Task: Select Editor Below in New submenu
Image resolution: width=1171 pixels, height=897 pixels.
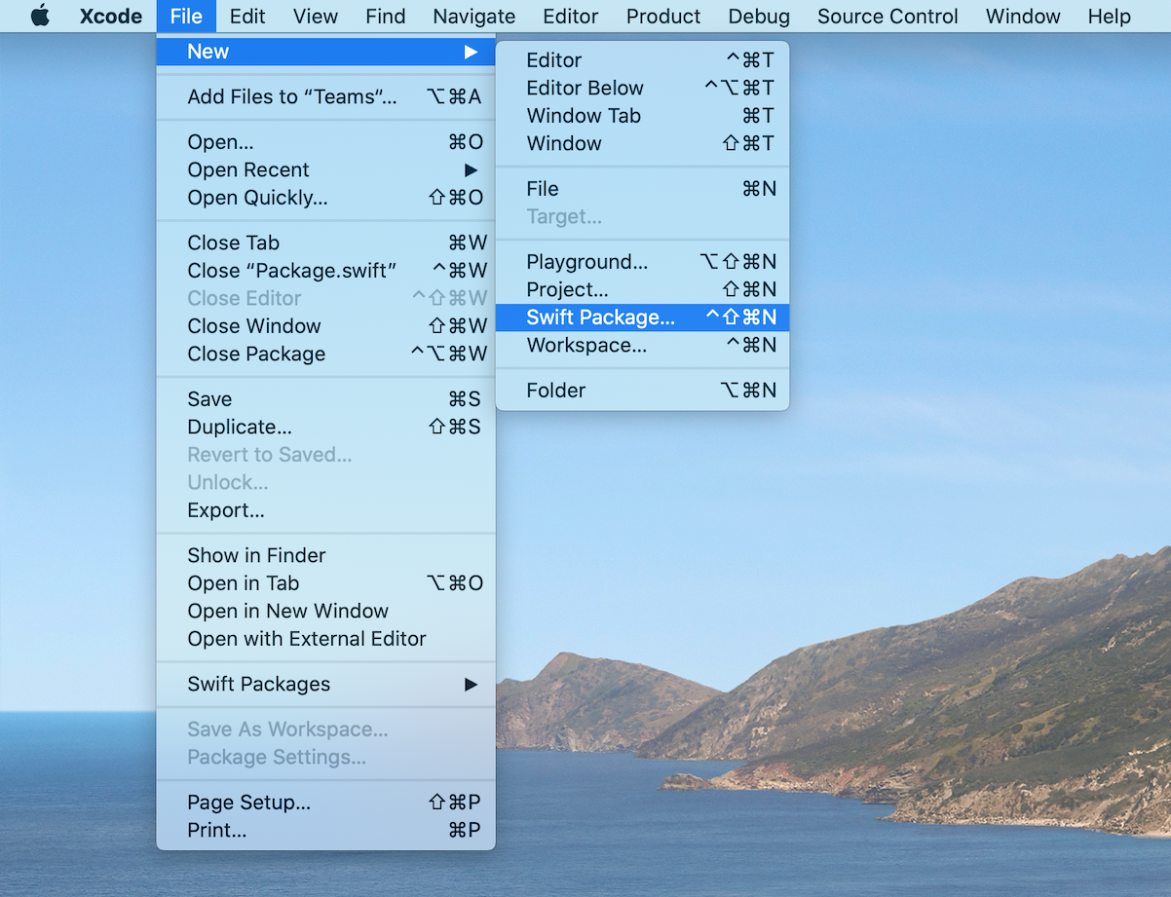Action: pos(585,88)
